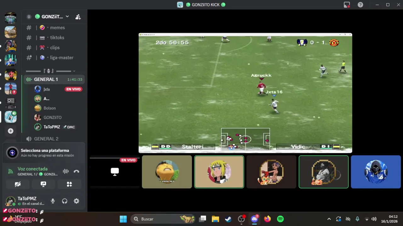Open the top server icon in sidebar

[x=11, y=18]
